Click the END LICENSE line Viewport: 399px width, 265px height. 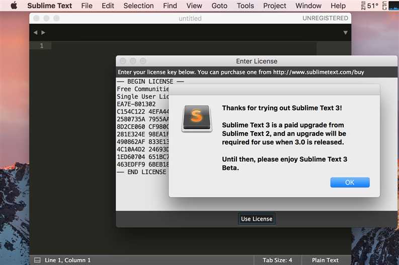click(x=141, y=172)
